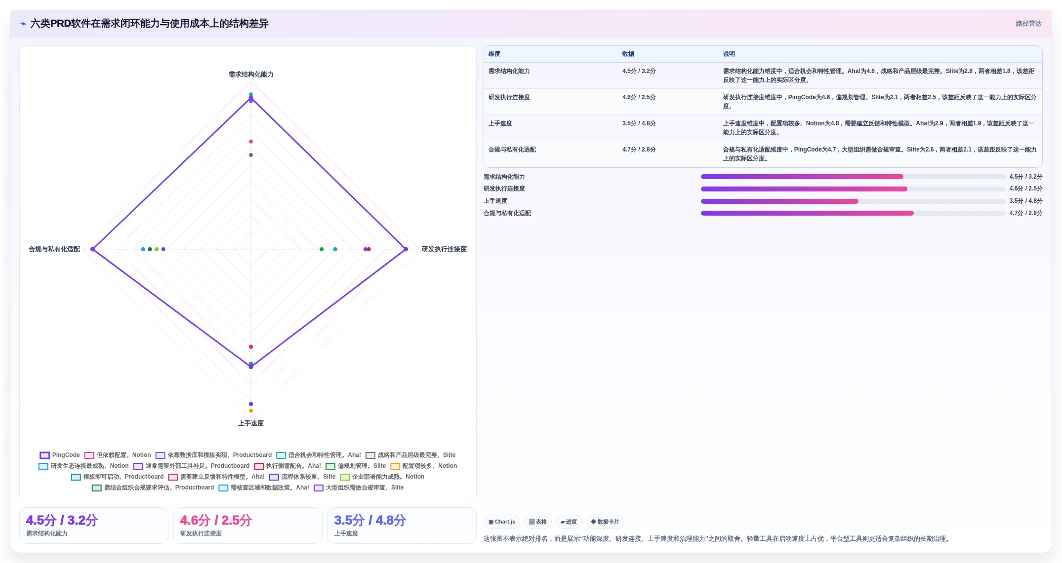Toggle the 执行侧需配合。Aha! legend item
The image size is (1062, 563).
(x=287, y=466)
